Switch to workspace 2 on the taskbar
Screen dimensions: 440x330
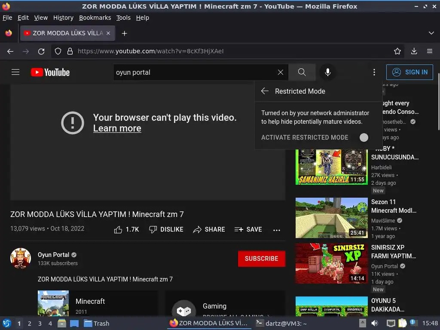[x=30, y=324]
